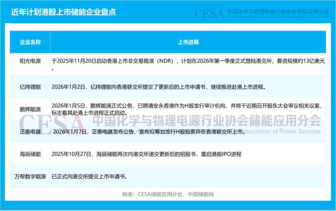Click the 上市进展 column header
336x211 pixels.
(188, 42)
